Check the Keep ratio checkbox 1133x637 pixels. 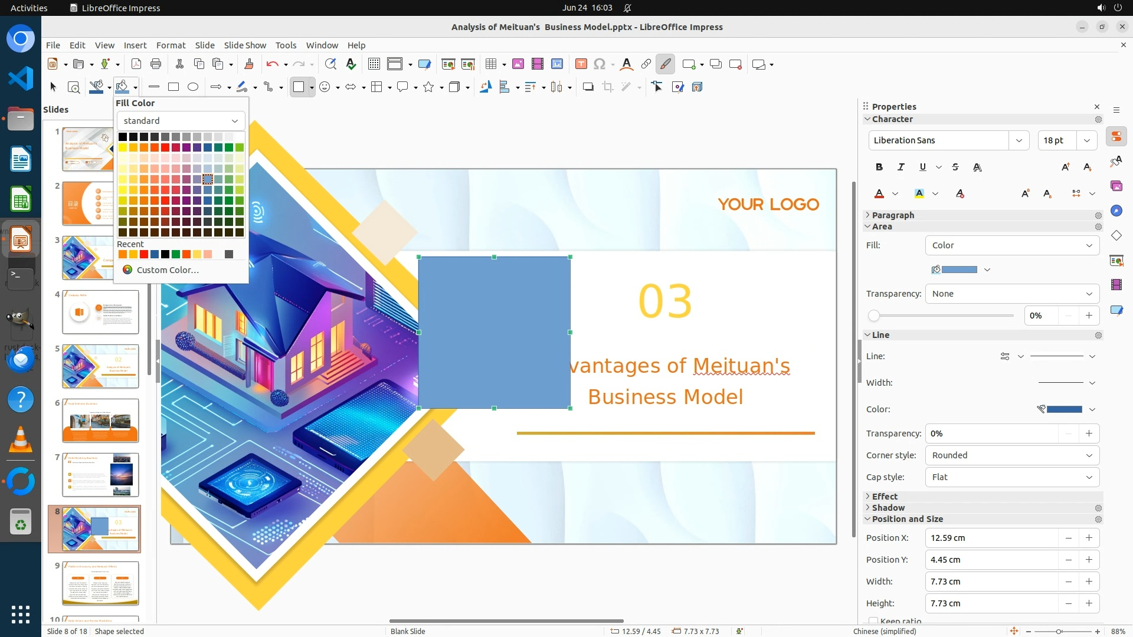[873, 620]
